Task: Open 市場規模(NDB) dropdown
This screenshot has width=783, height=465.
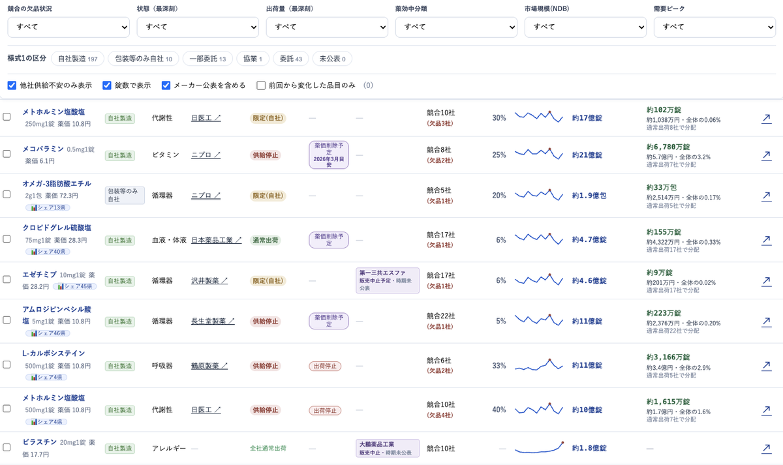Action: pos(585,27)
